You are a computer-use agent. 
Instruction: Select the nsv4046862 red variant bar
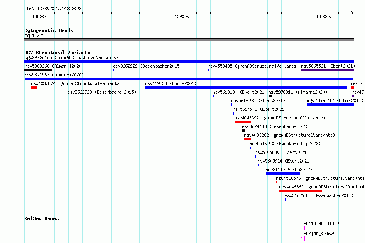tap(301, 191)
